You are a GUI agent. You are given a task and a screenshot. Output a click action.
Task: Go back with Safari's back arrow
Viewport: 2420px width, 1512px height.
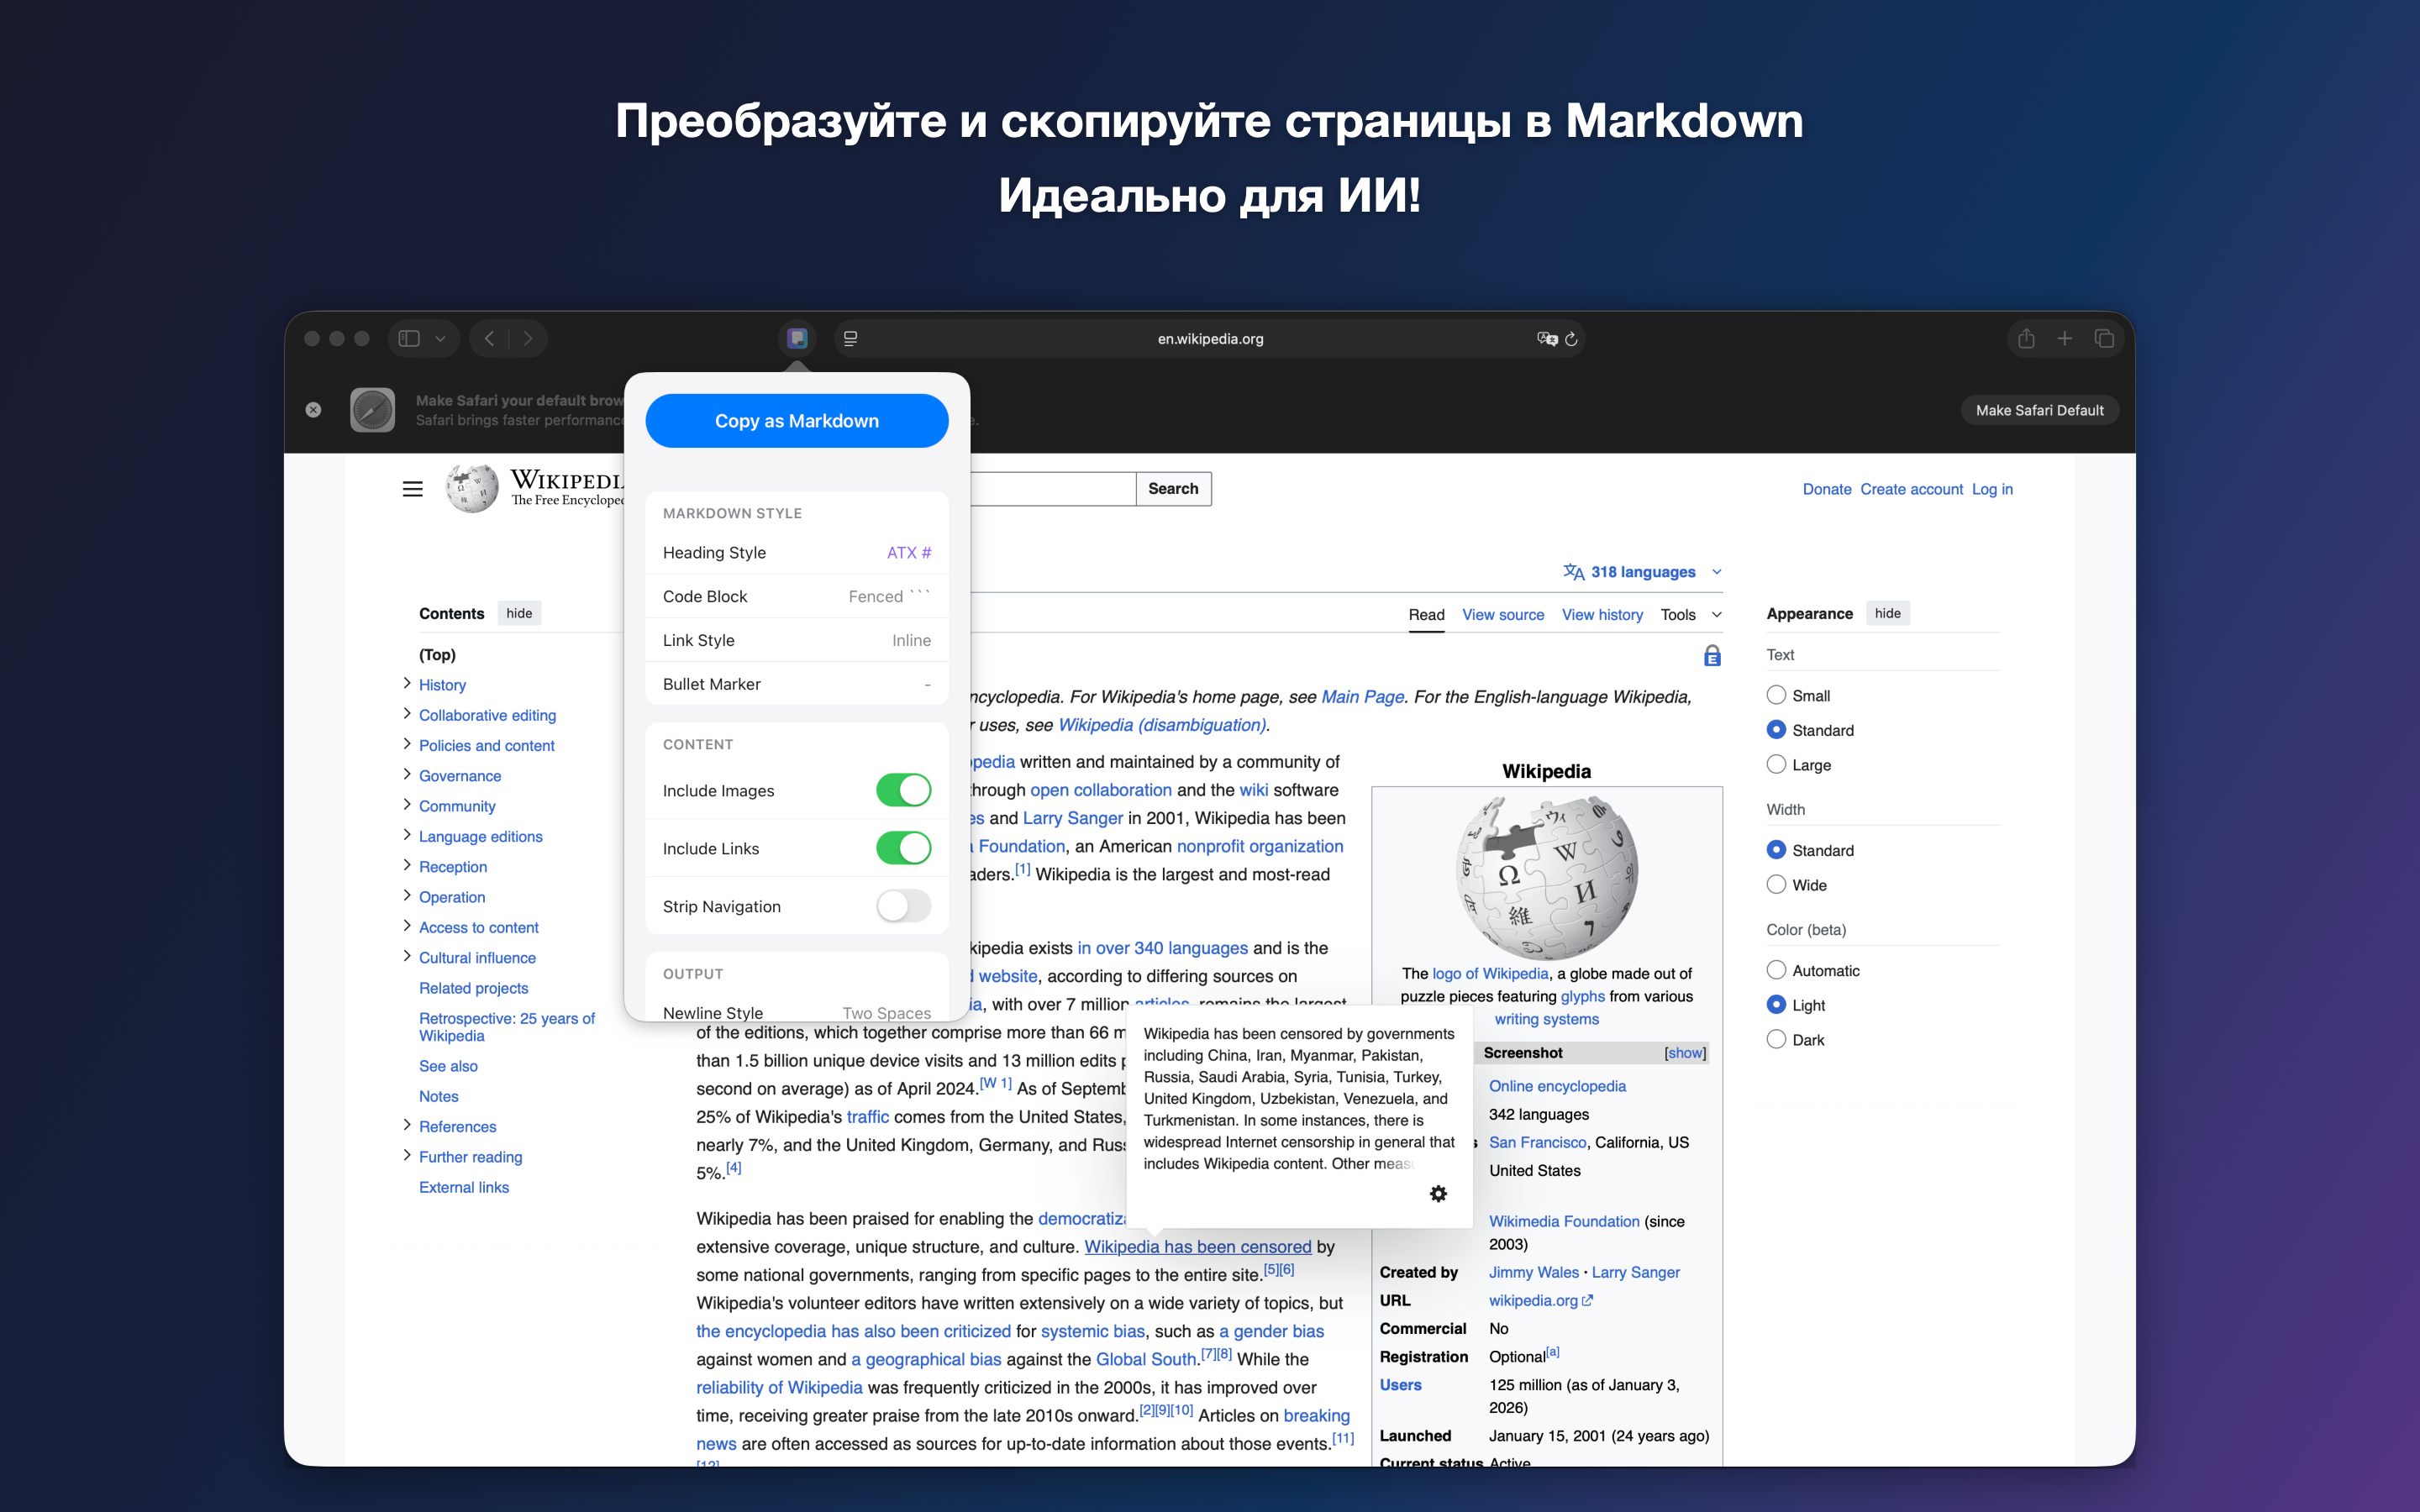click(x=489, y=338)
